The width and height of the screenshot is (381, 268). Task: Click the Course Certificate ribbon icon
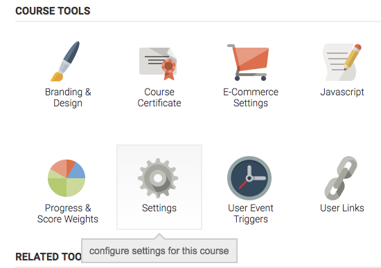click(158, 64)
